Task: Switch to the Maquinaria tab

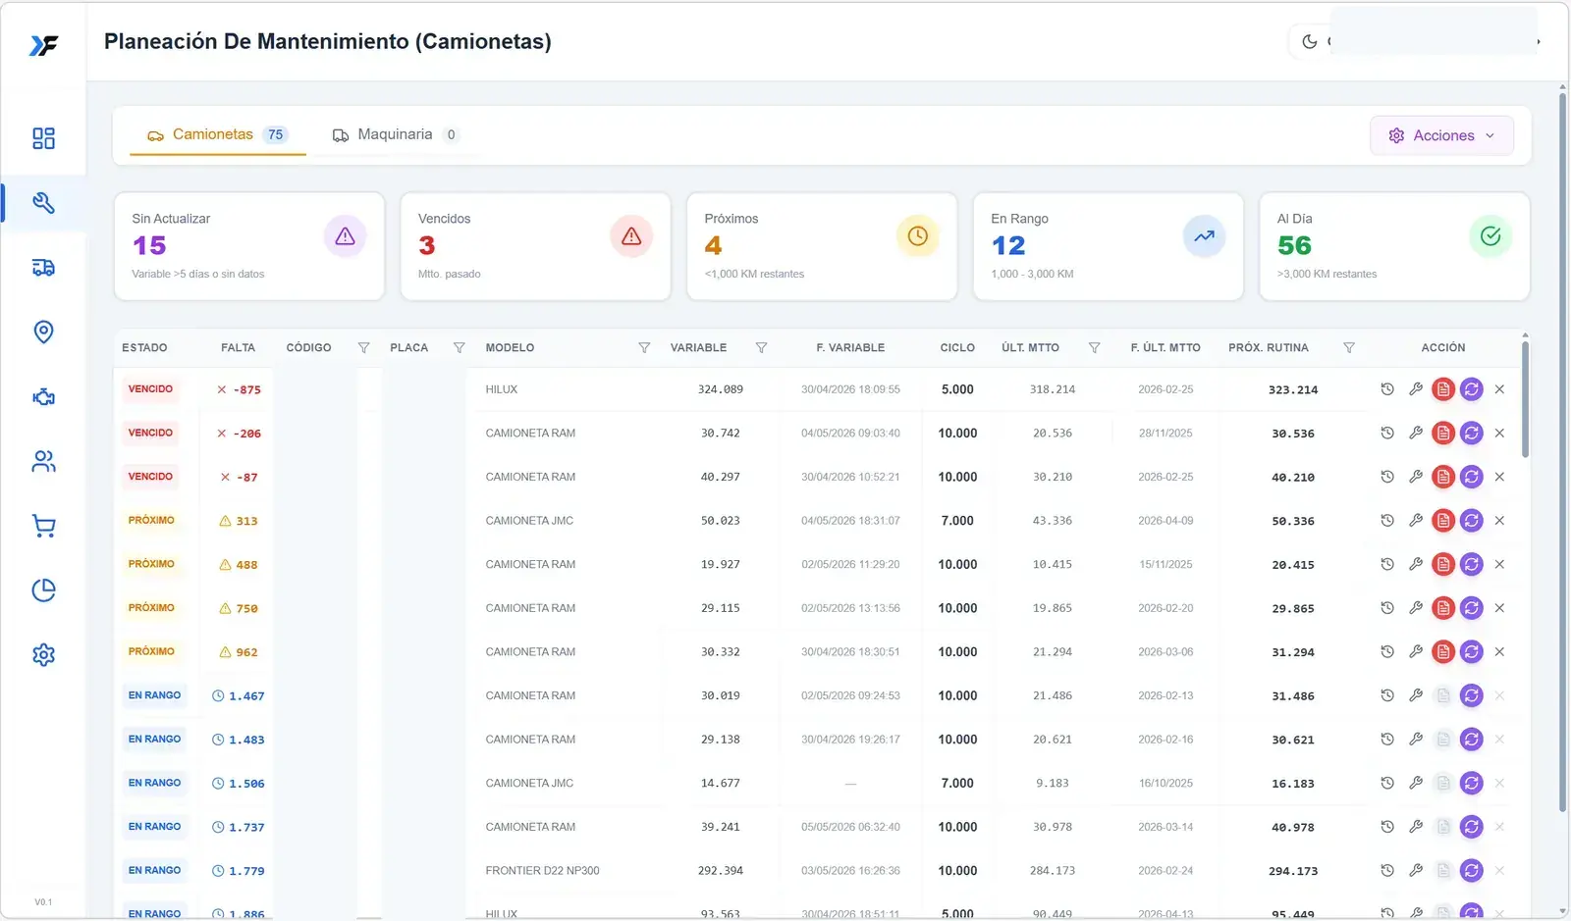Action: point(396,135)
